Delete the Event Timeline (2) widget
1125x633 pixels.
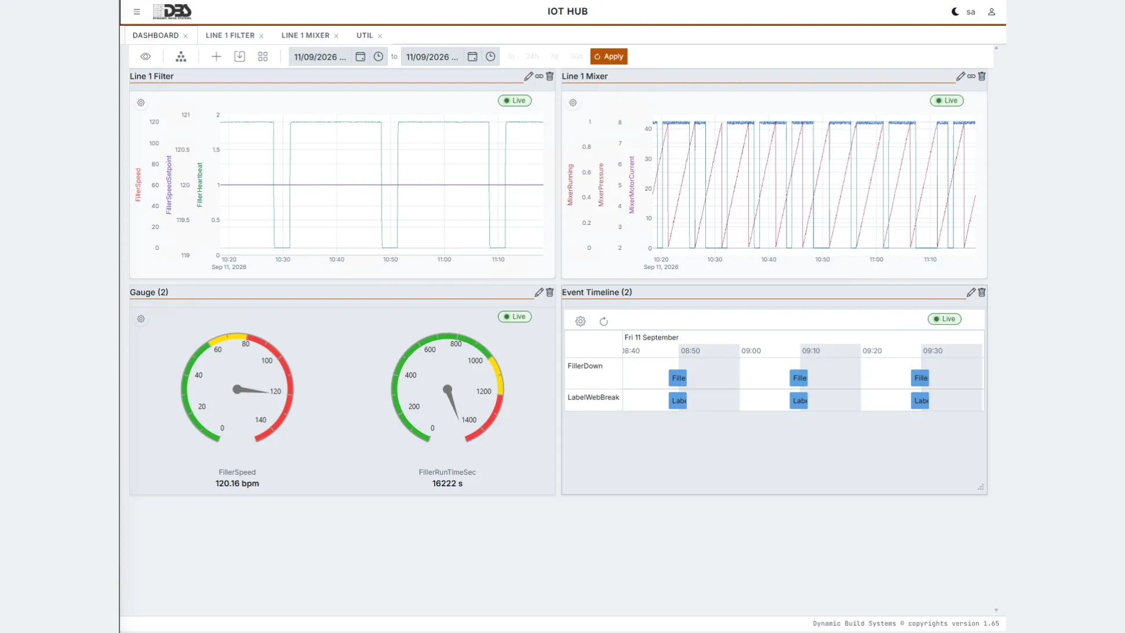click(982, 292)
